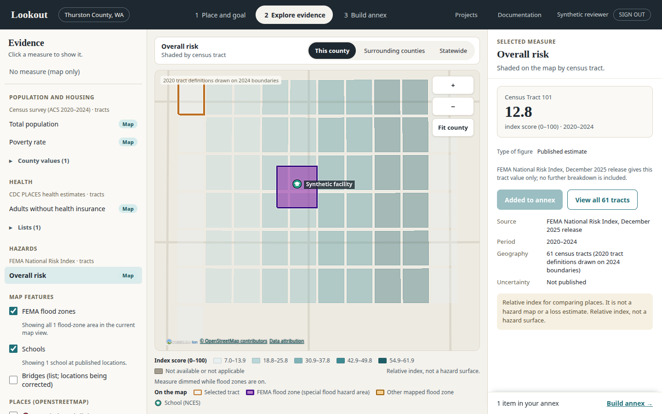
Task: Toggle the FEMA flood zones checkbox
Action: 13,311
